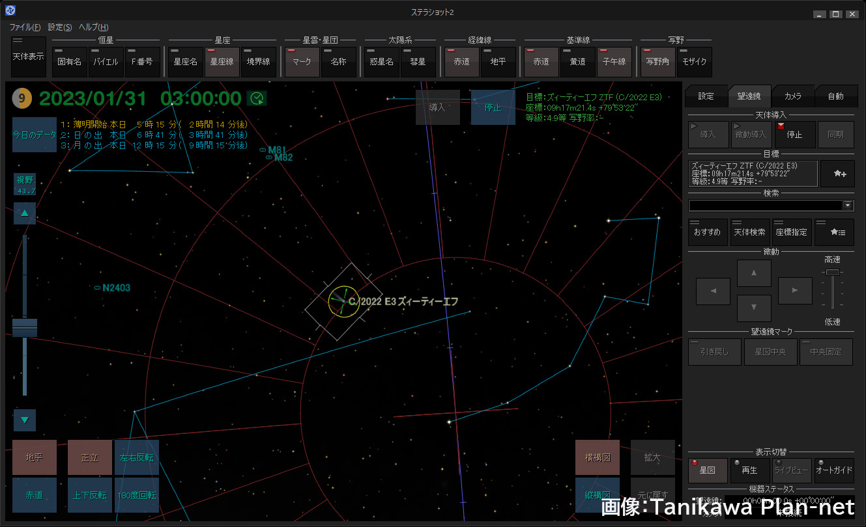The width and height of the screenshot is (866, 527).
Task: Click the 停止 button in 天体導入 panel
Action: pos(795,135)
